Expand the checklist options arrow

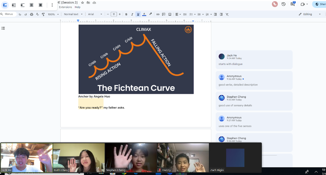click(x=195, y=14)
